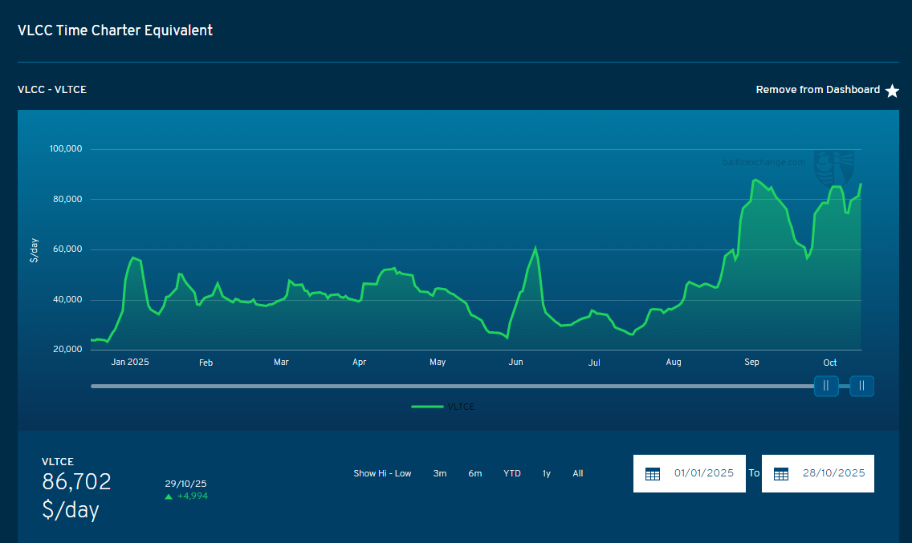Screen dimensions: 912x543
Task: Click the right handle of range slider
Action: [x=861, y=386]
